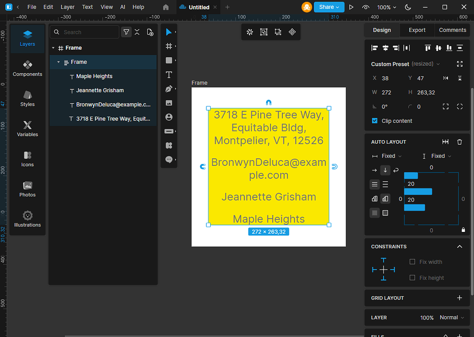Switch to the Export tab
This screenshot has width=474, height=337.
[417, 30]
